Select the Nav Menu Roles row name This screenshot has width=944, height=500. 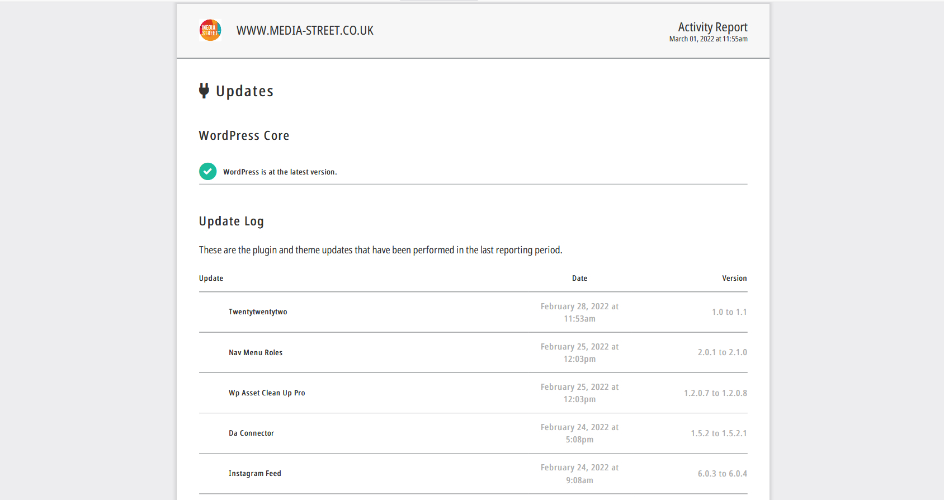coord(256,353)
